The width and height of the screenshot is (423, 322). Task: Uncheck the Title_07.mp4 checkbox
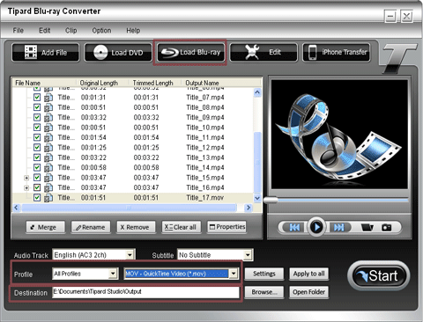click(x=37, y=97)
